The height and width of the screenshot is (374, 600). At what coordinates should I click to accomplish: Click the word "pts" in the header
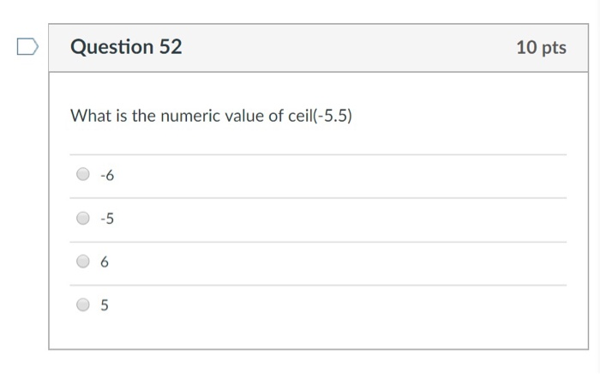(x=554, y=49)
